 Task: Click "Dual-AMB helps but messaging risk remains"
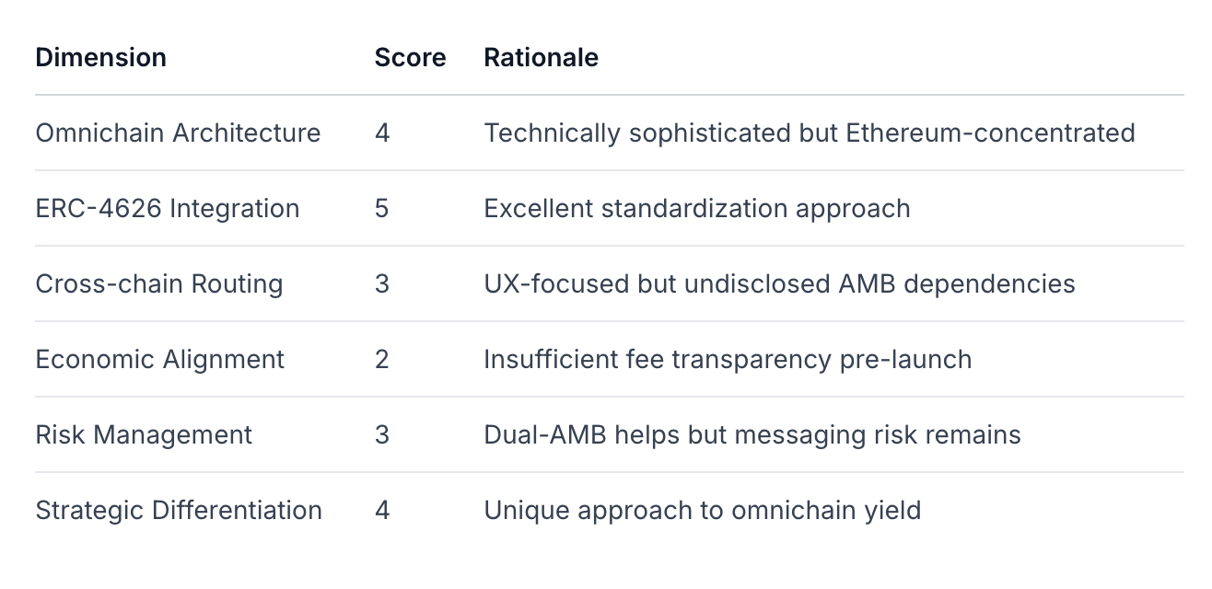coord(752,434)
